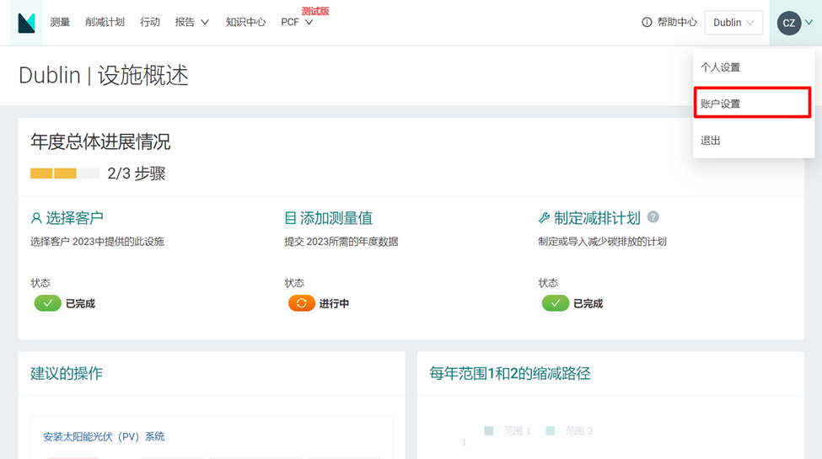Image resolution: width=822 pixels, height=459 pixels.
Task: Click the person icon beside 选择客户
Action: click(x=36, y=218)
